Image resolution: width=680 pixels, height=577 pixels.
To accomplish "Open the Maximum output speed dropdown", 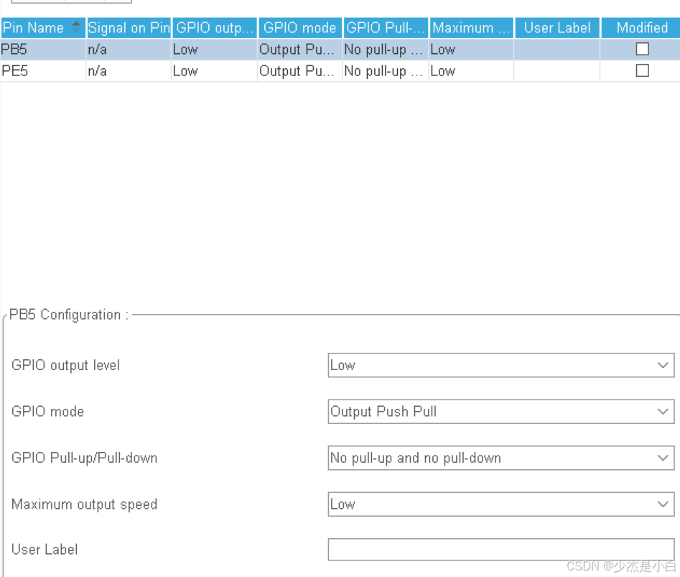I will (501, 504).
